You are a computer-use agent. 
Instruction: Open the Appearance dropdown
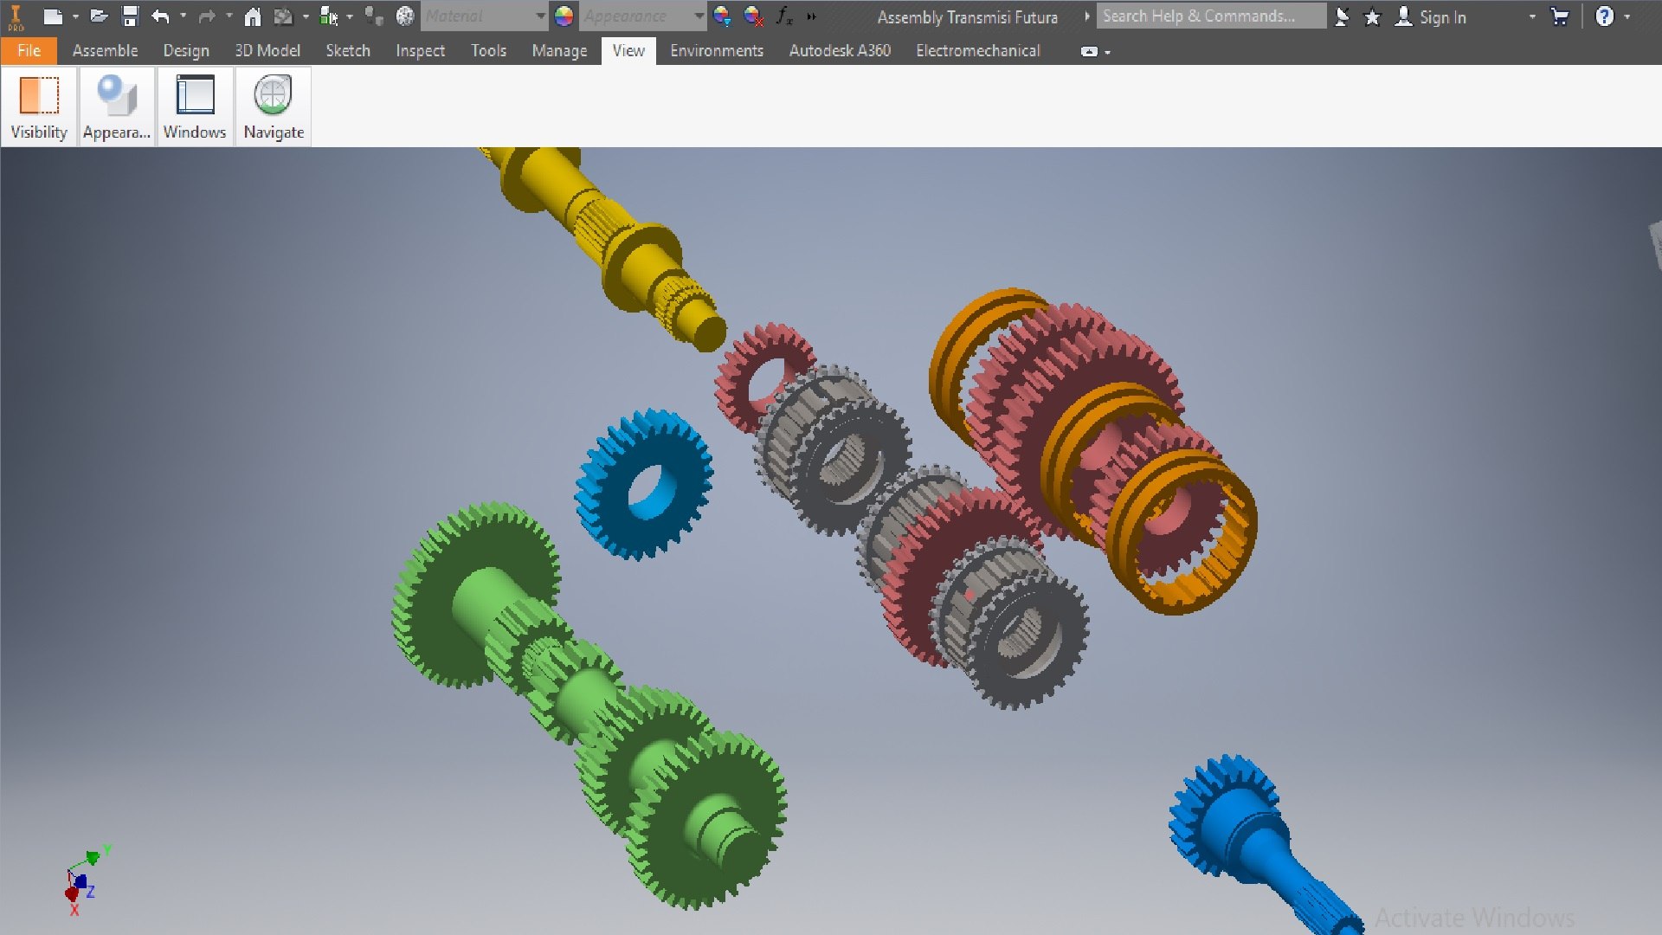point(642,16)
